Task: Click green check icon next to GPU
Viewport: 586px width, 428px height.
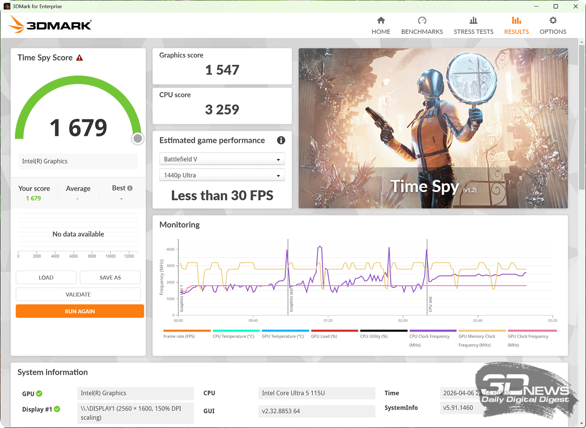Action: pyautogui.click(x=39, y=394)
